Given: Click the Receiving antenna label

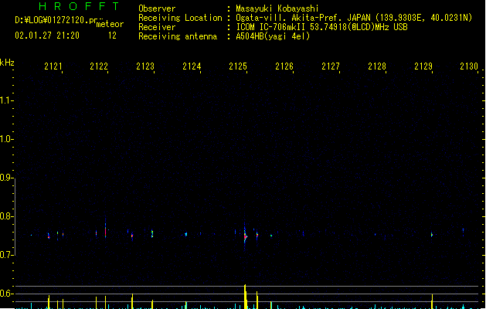Looking at the screenshot, I should point(178,36).
